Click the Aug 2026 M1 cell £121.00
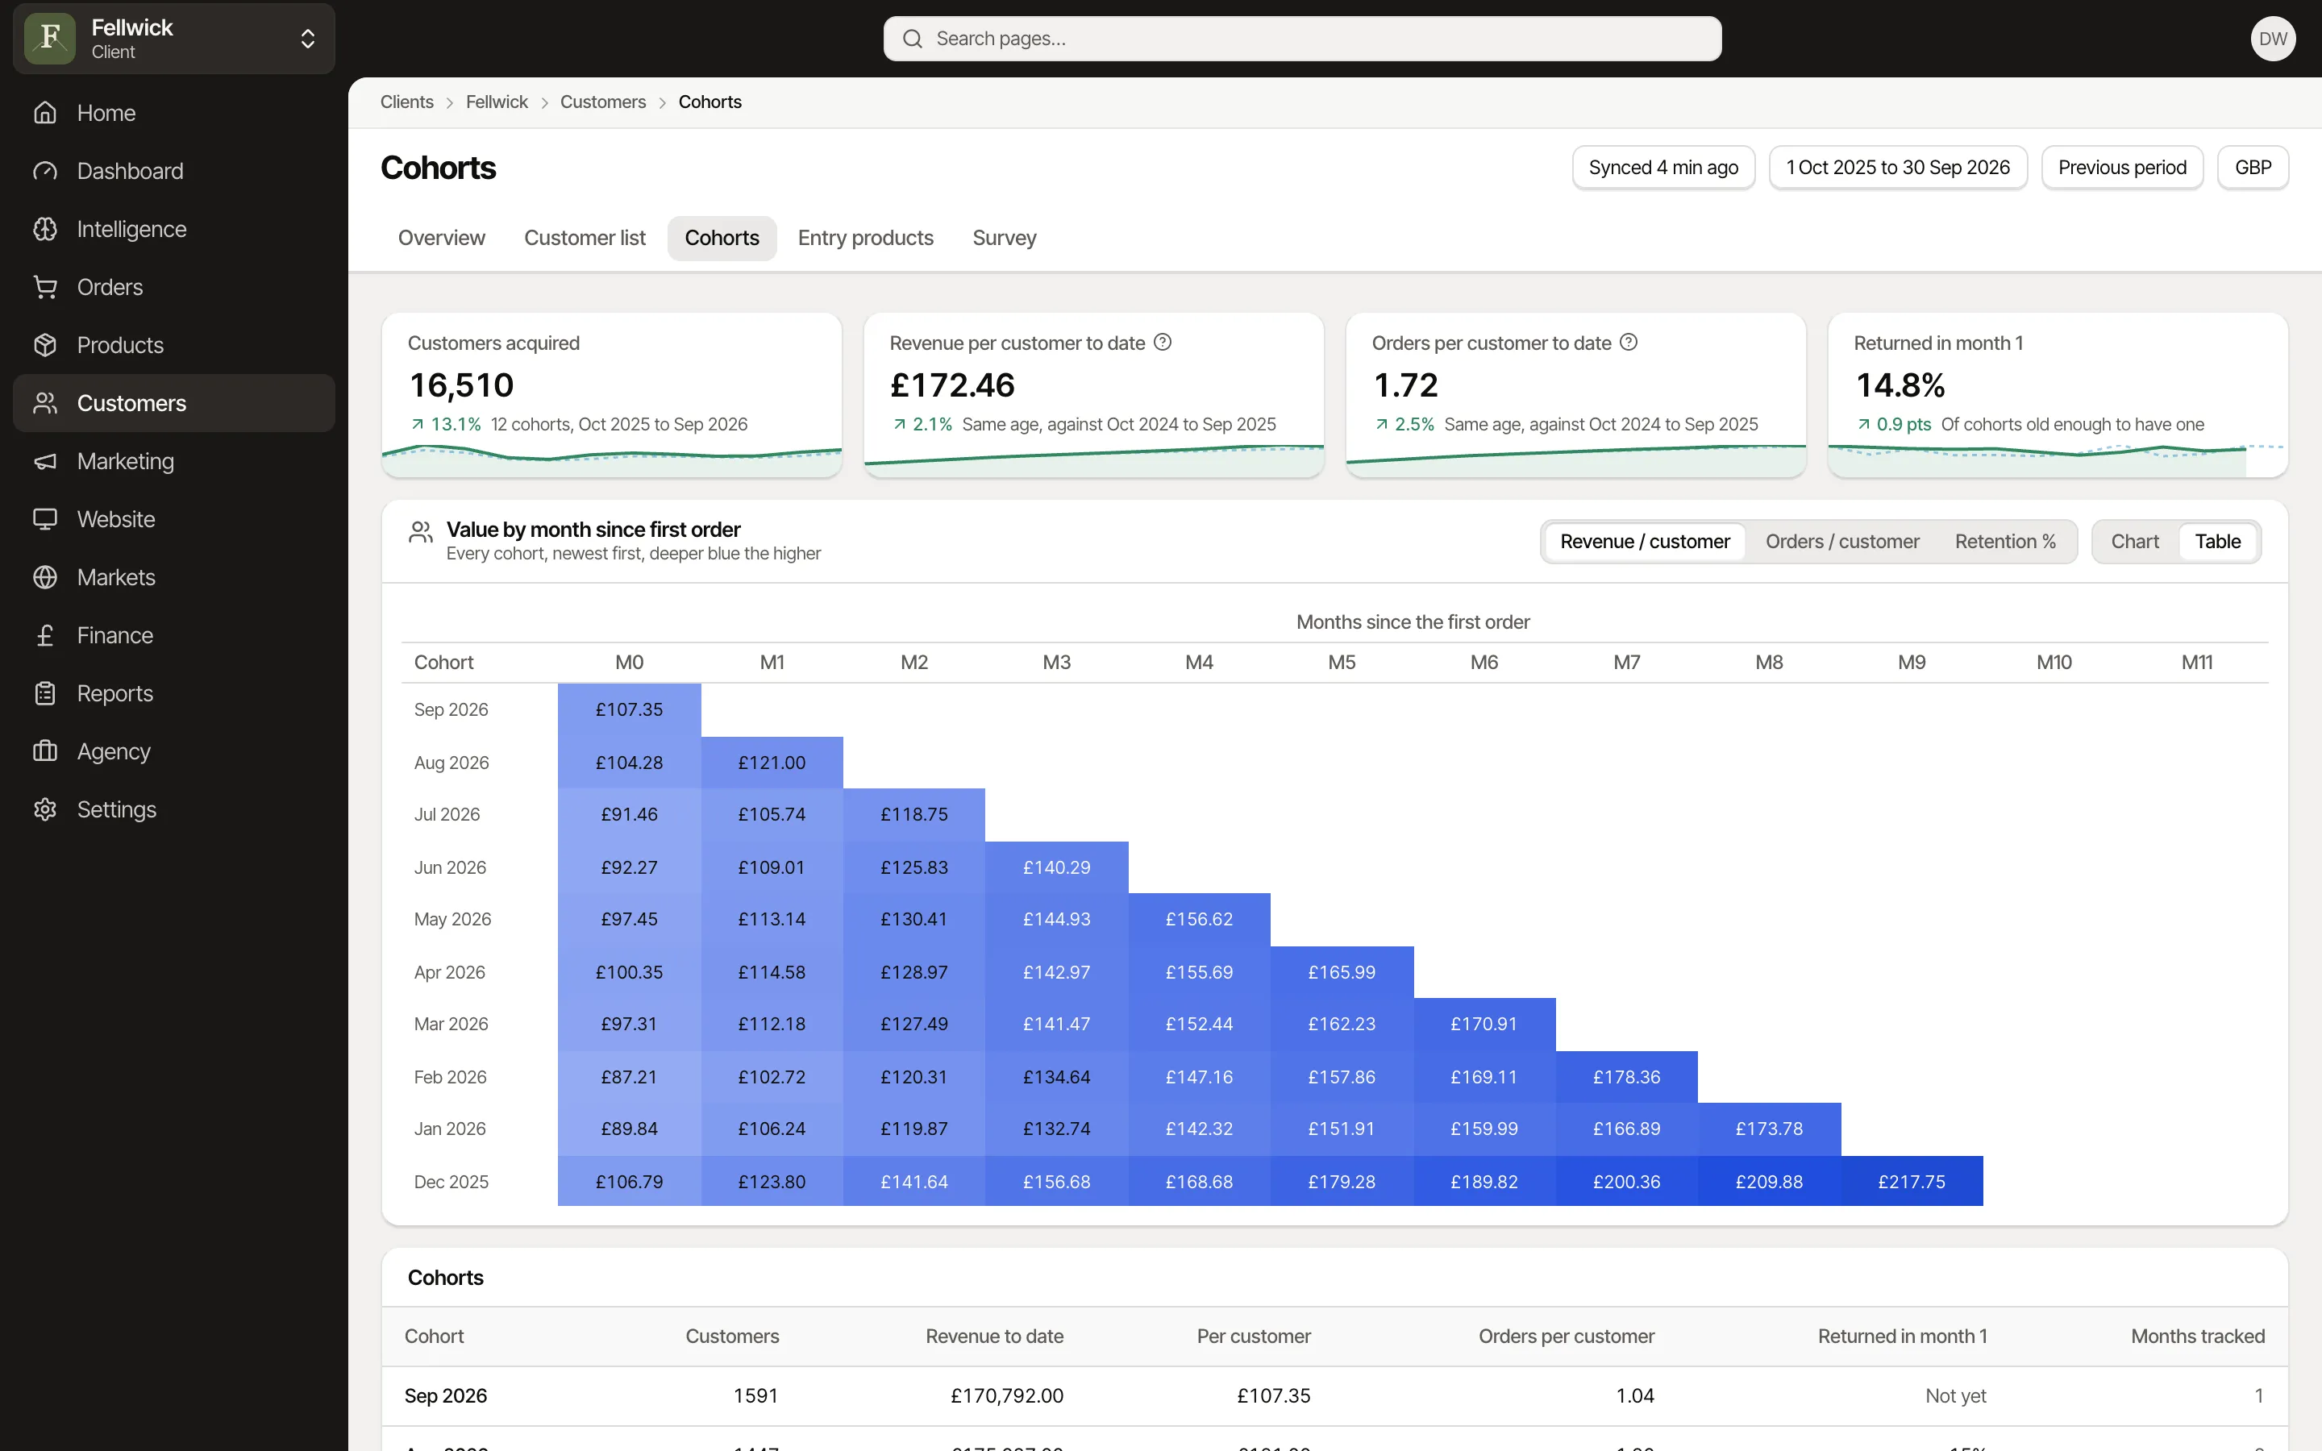The width and height of the screenshot is (2322, 1451). coord(772,763)
